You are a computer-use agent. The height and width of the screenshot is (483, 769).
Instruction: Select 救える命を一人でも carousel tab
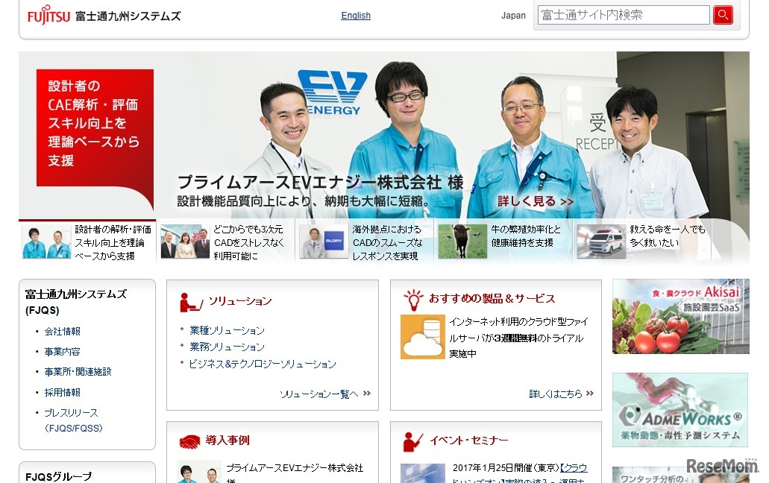[642, 242]
